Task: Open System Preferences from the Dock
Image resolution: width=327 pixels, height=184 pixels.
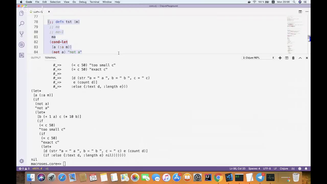Action: pos(197,177)
